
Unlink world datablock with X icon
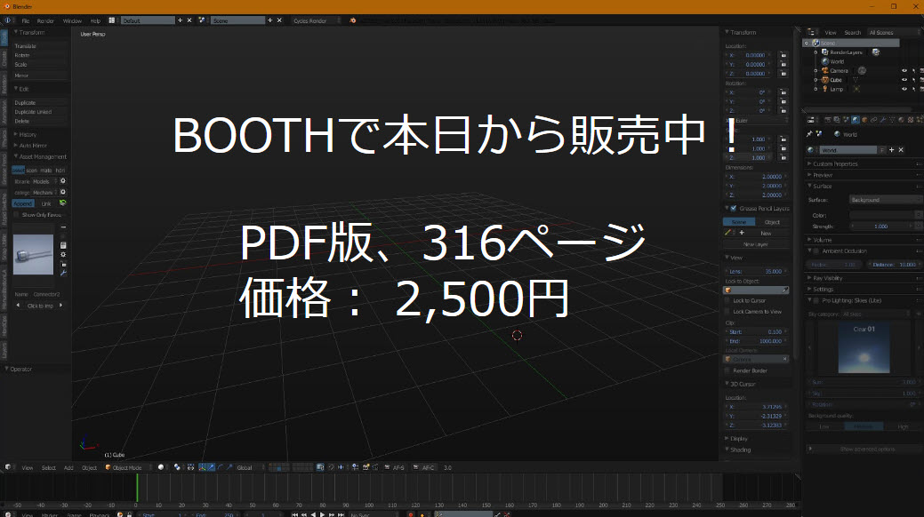[x=901, y=150]
